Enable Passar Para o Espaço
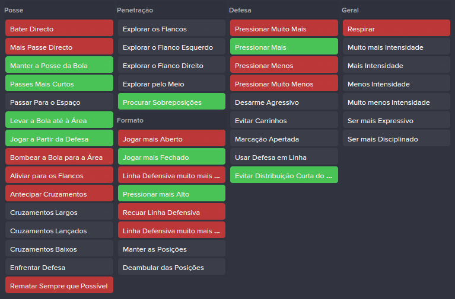Viewport: 455px width, 299px height. pyautogui.click(x=59, y=102)
